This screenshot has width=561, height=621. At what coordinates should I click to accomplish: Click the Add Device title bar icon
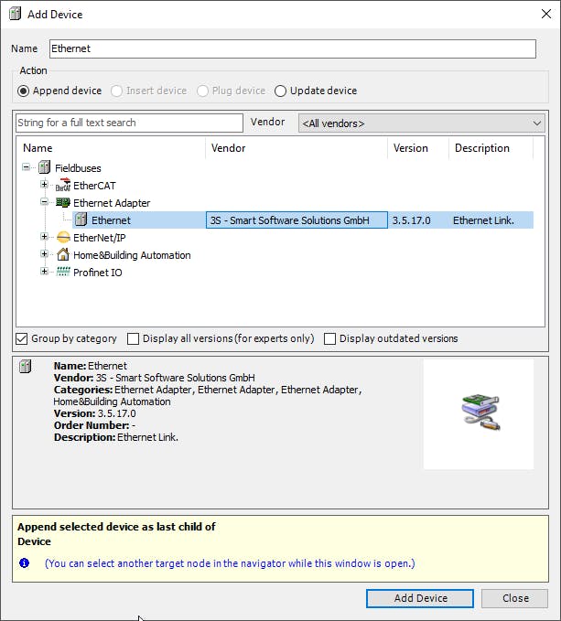(15, 14)
